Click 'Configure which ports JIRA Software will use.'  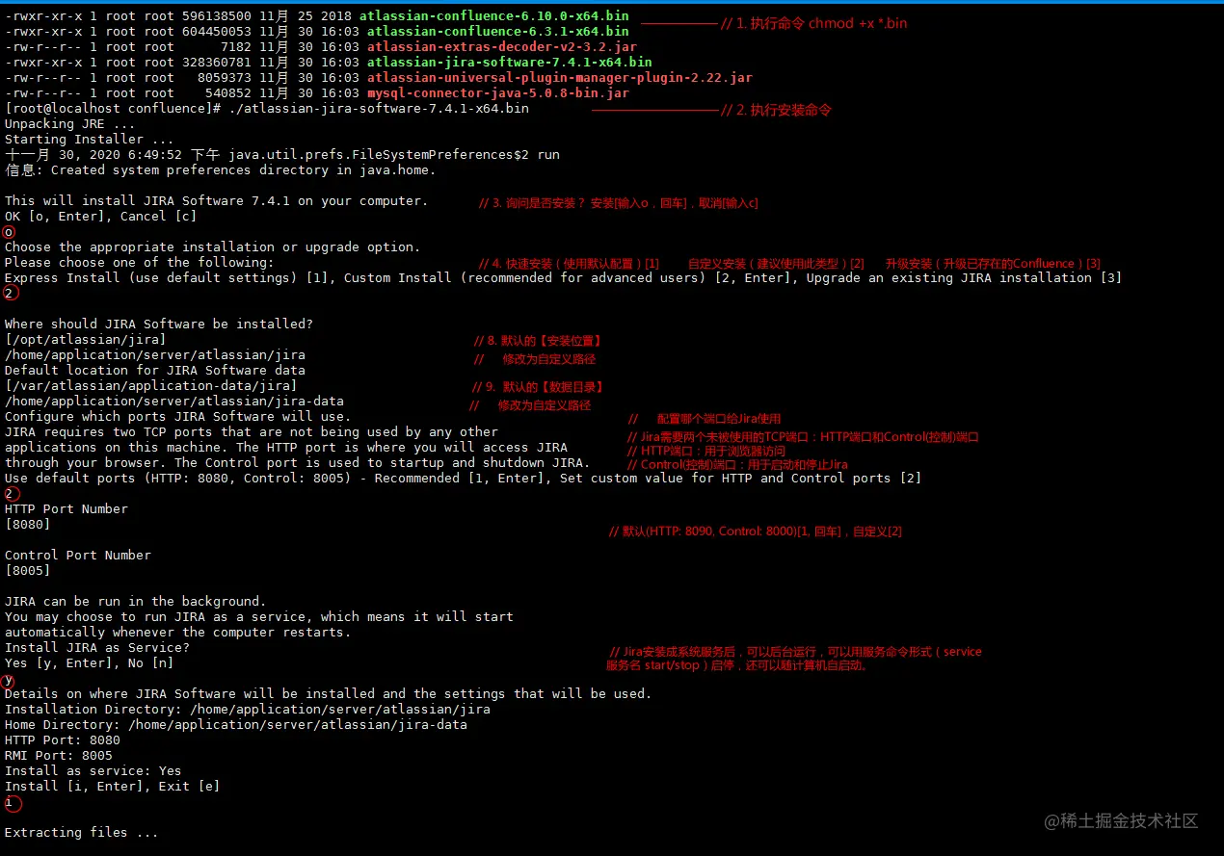coord(177,417)
